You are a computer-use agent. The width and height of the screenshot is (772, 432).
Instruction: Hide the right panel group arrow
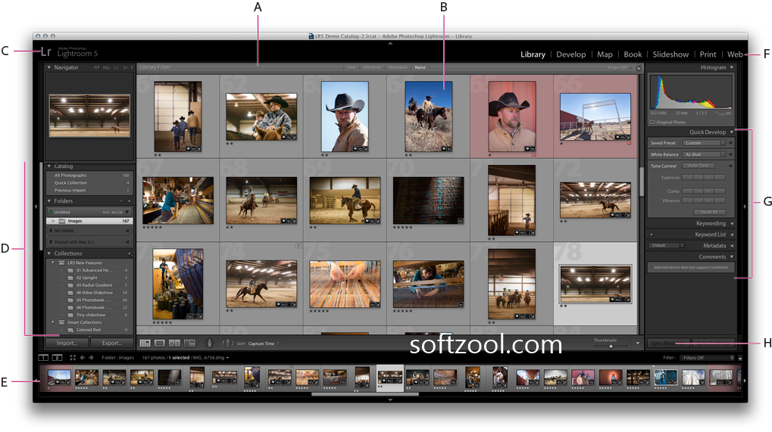pos(745,207)
